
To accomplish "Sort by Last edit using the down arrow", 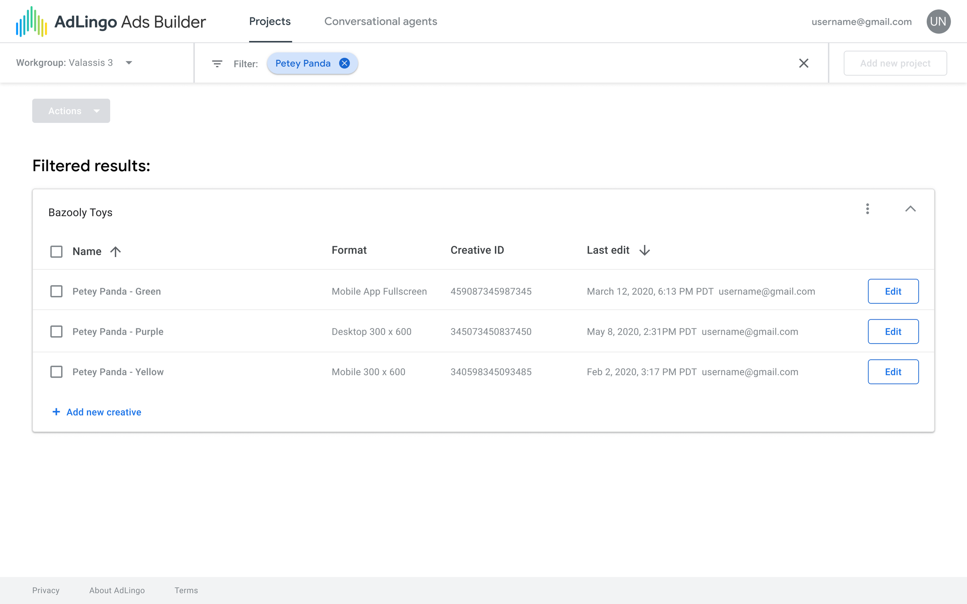I will point(644,250).
